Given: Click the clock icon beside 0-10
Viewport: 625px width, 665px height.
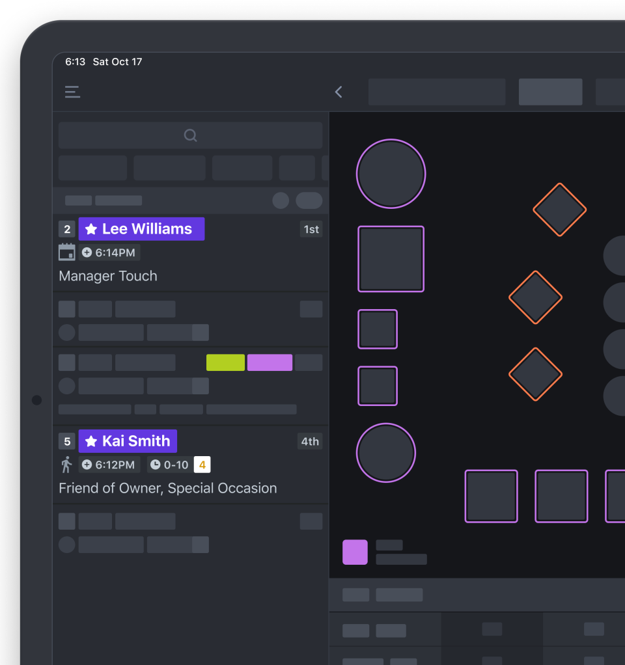Looking at the screenshot, I should coord(156,465).
